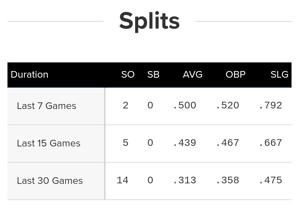Sort table by OBP column header
The image size is (299, 213).
point(235,75)
